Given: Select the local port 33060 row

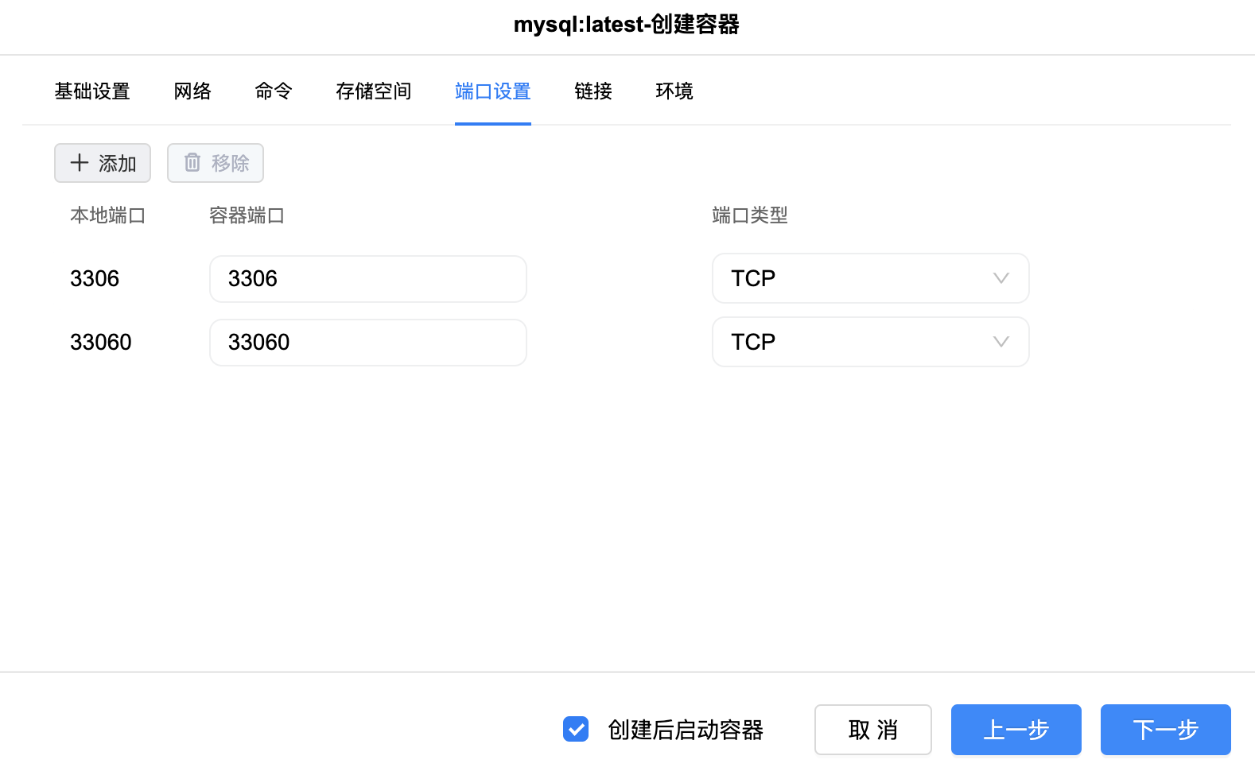Looking at the screenshot, I should pyautogui.click(x=101, y=343).
